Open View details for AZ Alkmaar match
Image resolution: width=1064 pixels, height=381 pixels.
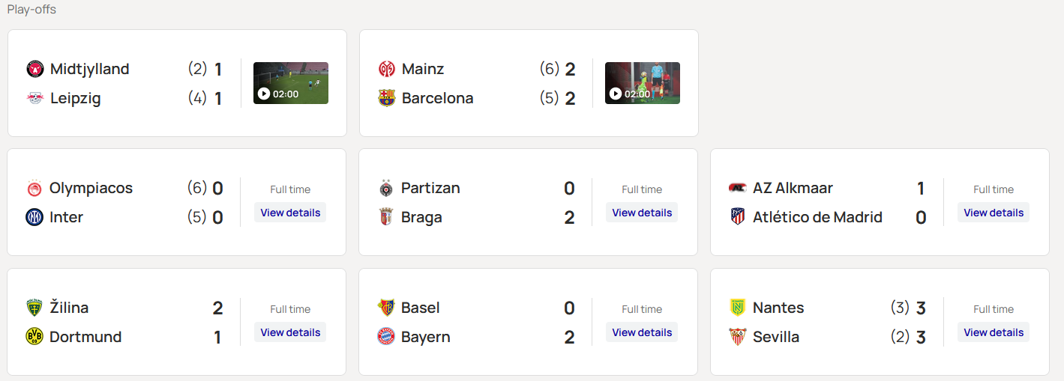tap(993, 213)
